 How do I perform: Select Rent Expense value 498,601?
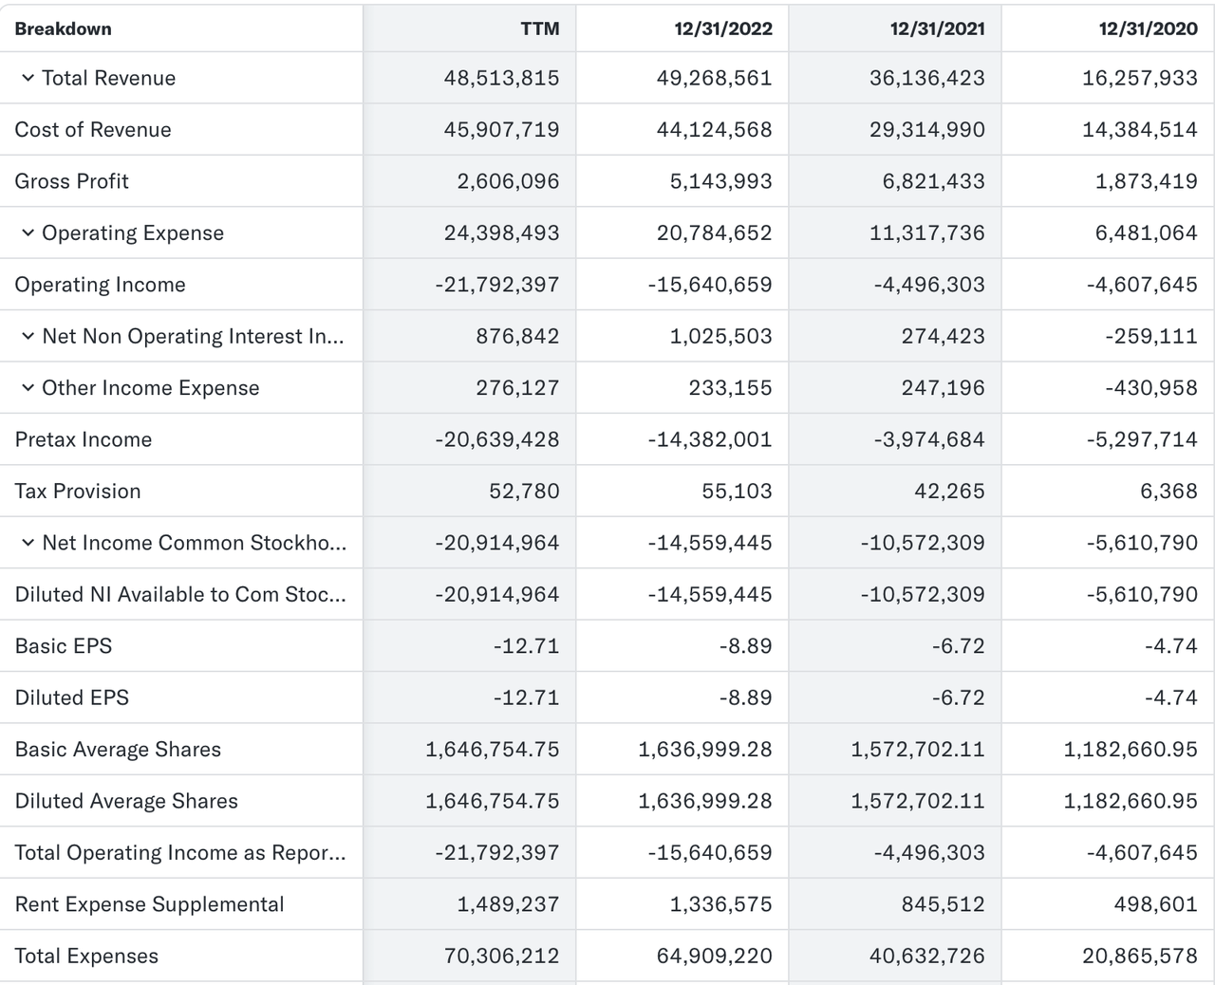pyautogui.click(x=1156, y=904)
